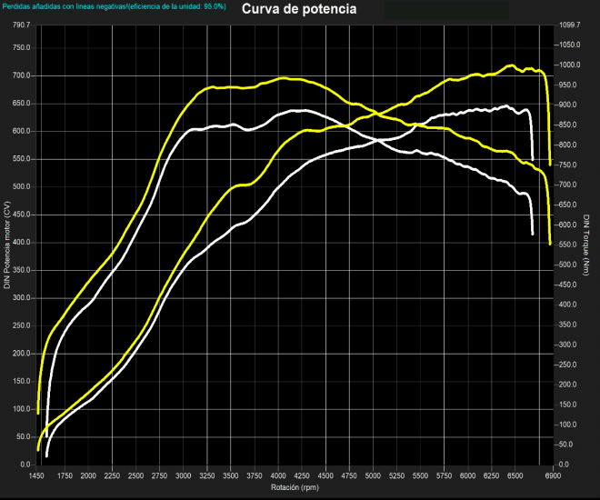600x500 pixels.
Task: Click the 6900 rpm tick label
Action: (x=551, y=475)
